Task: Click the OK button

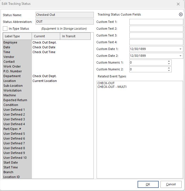Action: pos(148,184)
